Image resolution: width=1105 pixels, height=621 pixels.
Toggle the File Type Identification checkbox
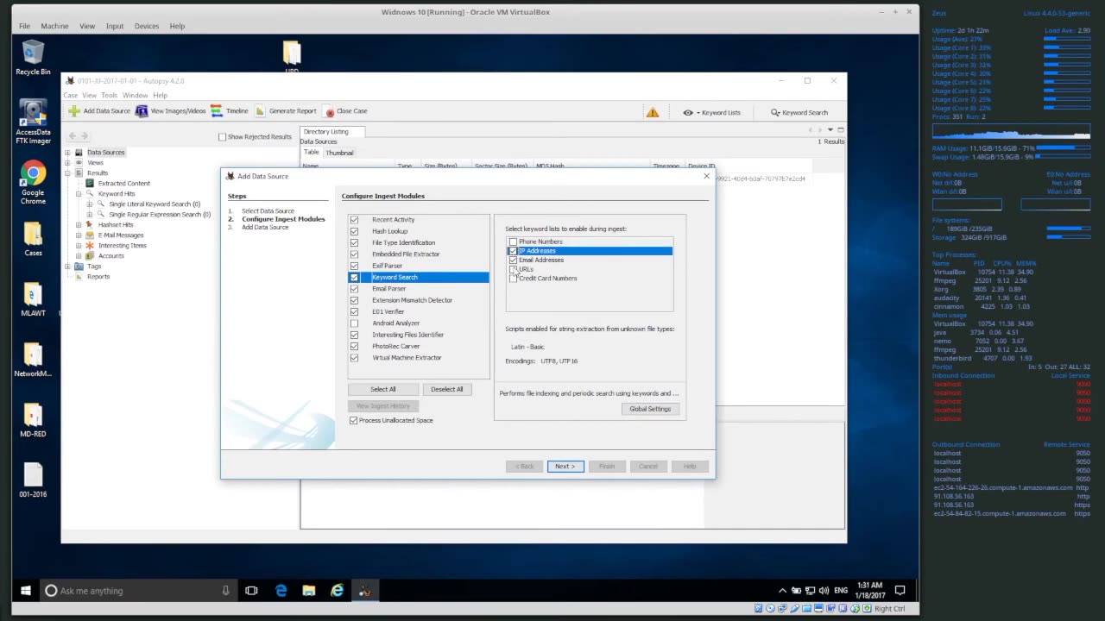(x=354, y=242)
